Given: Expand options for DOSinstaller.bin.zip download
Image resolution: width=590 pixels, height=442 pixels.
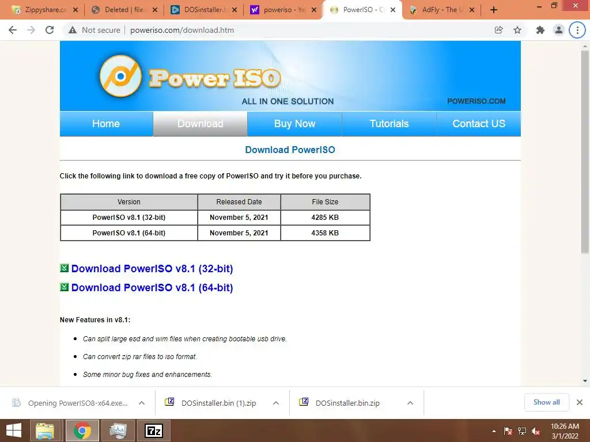Looking at the screenshot, I should coord(410,403).
